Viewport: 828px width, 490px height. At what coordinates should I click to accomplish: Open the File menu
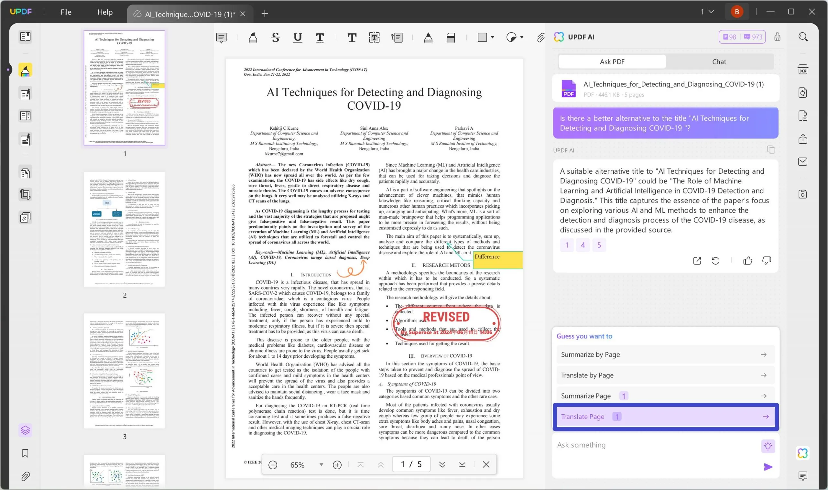pyautogui.click(x=66, y=12)
